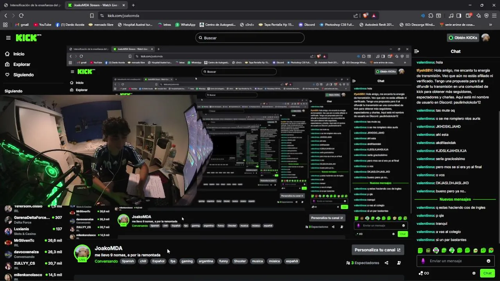The height and width of the screenshot is (281, 500).
Task: Open Siguiendo in the sidebar
Action: coord(23,75)
